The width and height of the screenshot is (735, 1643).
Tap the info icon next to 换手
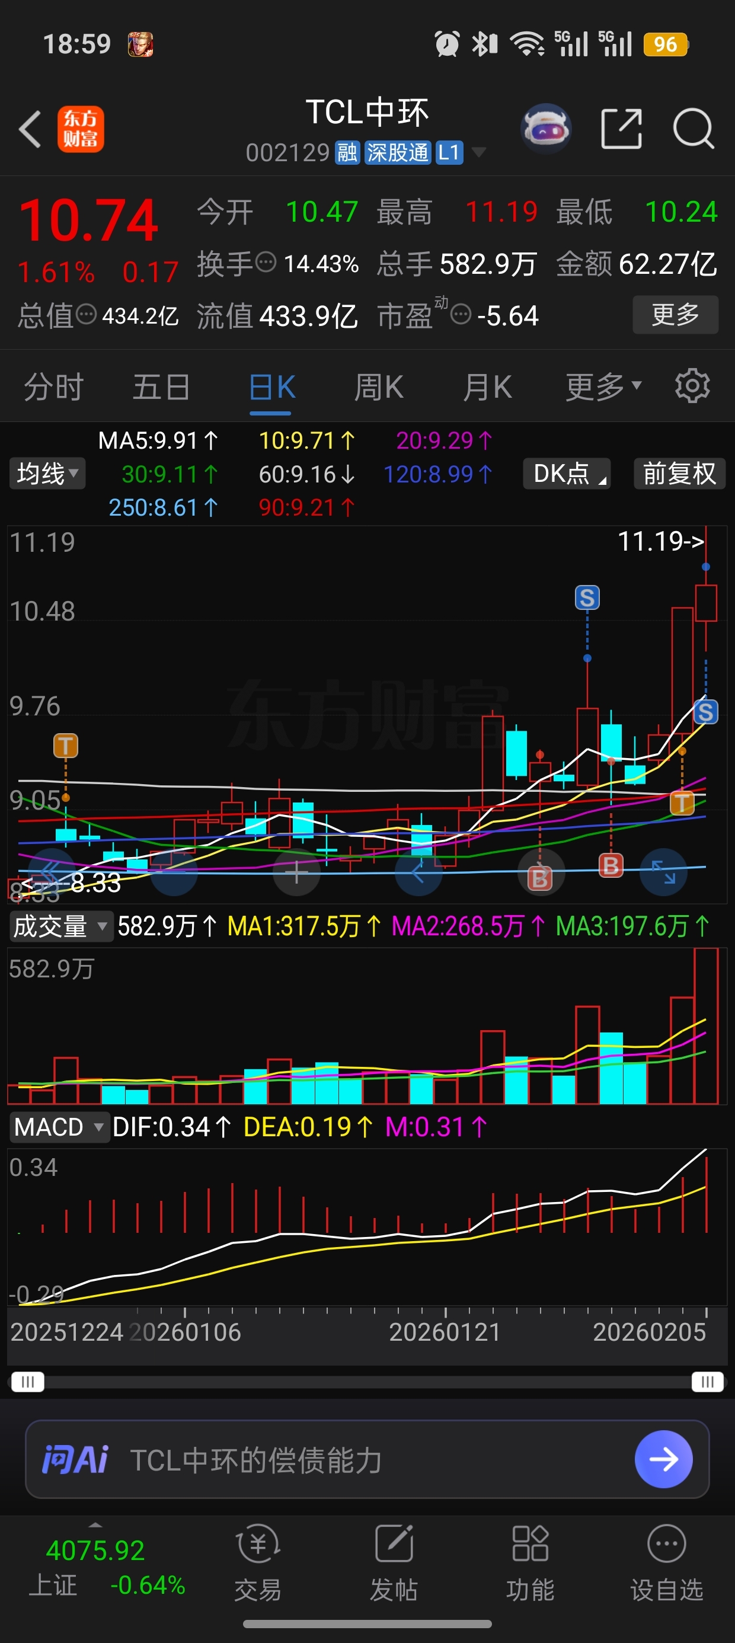tap(266, 262)
